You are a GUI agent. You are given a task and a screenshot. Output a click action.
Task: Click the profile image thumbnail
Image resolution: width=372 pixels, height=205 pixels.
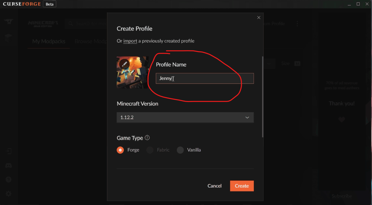tap(133, 72)
